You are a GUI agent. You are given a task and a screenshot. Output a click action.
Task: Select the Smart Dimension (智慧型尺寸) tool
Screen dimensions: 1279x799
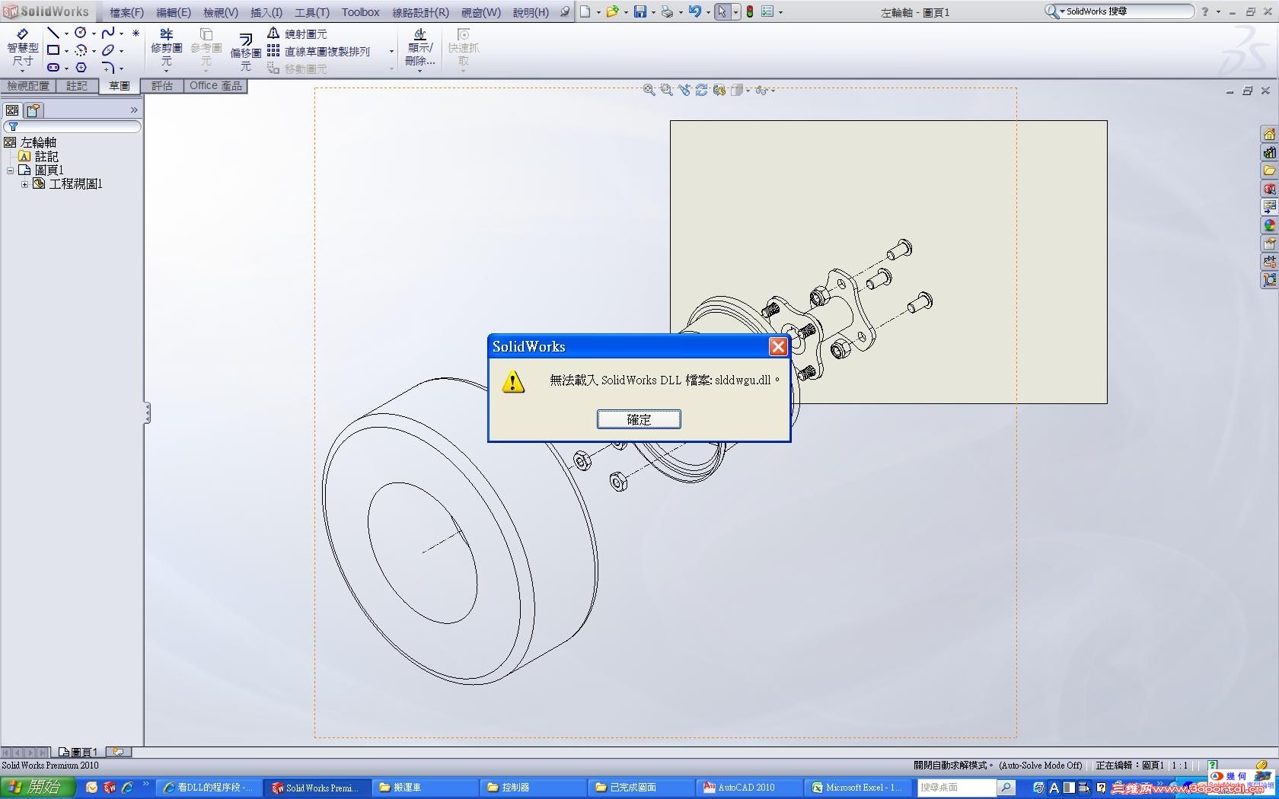pos(22,49)
